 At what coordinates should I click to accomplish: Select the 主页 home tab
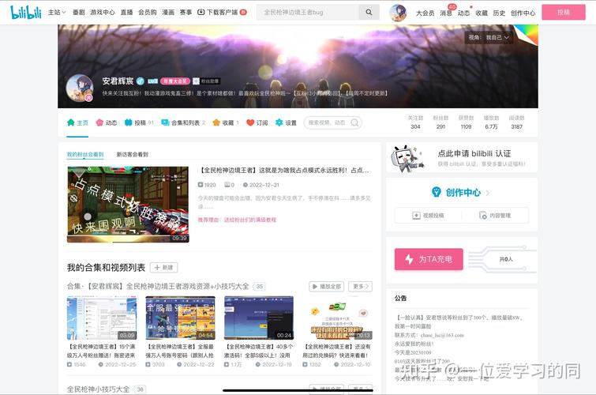(77, 122)
